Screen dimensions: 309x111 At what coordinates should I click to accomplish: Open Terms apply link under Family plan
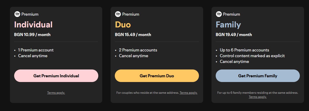pyautogui.click(x=258, y=97)
